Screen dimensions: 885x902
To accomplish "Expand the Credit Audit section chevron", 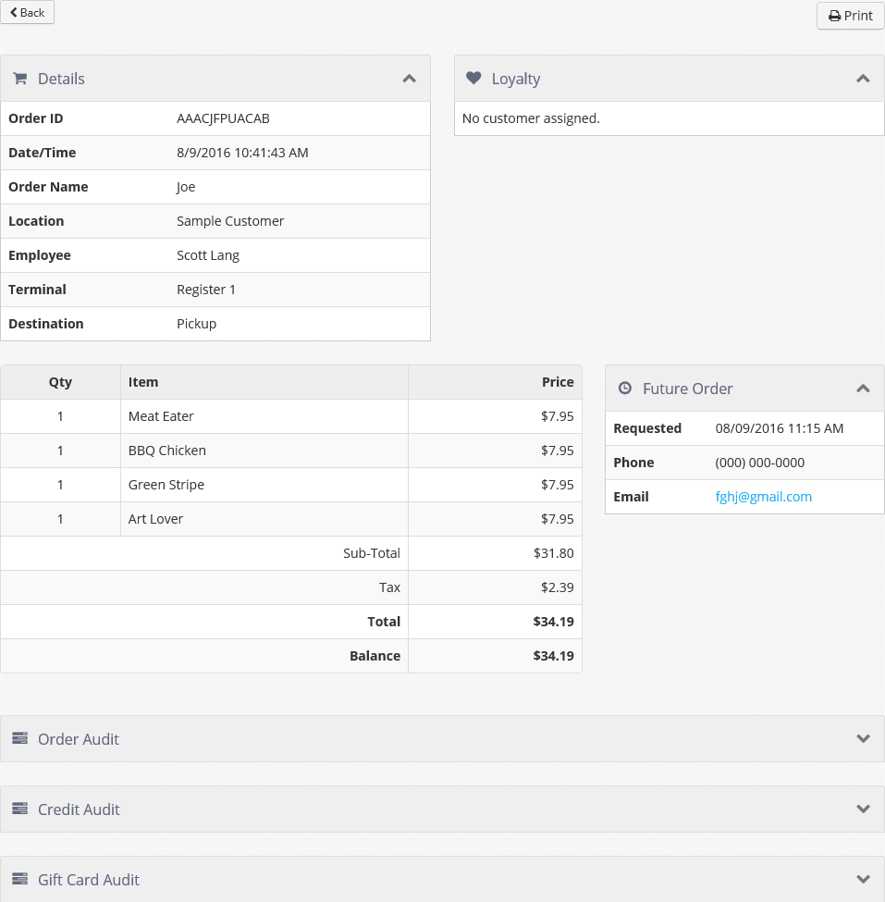I will (x=863, y=809).
